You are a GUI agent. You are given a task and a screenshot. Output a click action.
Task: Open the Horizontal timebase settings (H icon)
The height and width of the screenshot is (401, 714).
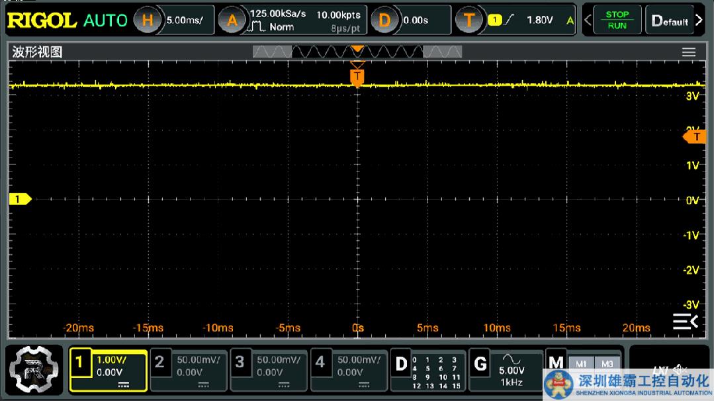(148, 21)
